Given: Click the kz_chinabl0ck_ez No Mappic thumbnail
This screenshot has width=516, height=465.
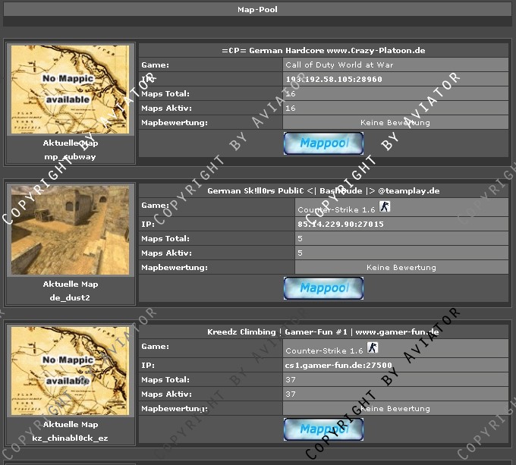Looking at the screenshot, I should (70, 371).
